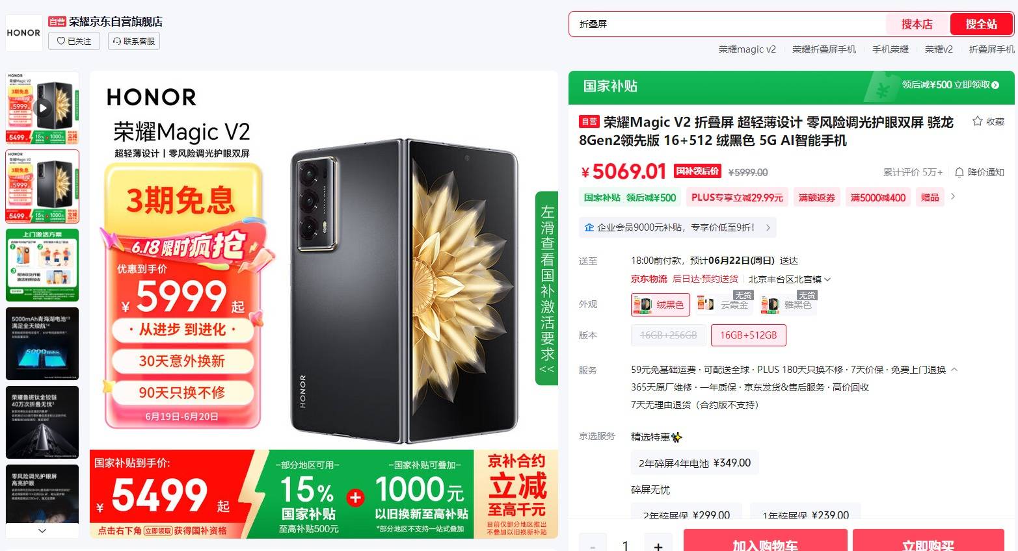Select the 云霞金 color option
The width and height of the screenshot is (1018, 551).
pos(724,304)
